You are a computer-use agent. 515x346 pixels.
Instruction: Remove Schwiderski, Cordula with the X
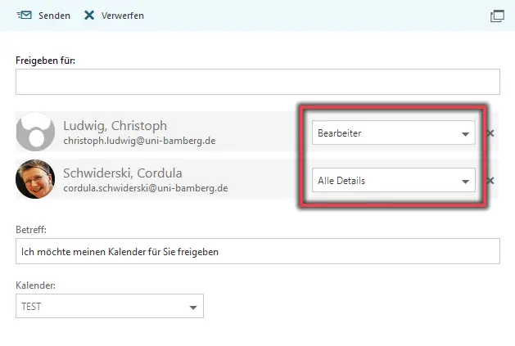(x=490, y=181)
